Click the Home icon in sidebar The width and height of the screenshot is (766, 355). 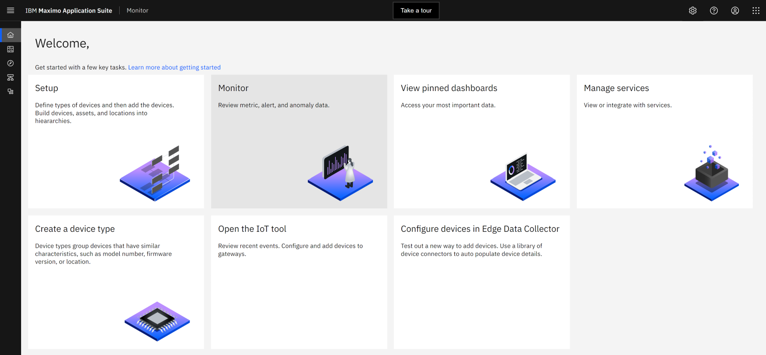pyautogui.click(x=11, y=35)
